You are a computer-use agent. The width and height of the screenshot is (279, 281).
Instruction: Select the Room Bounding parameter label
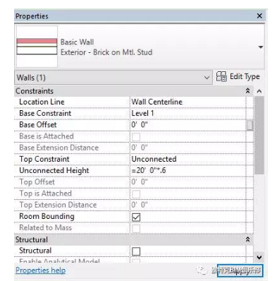coord(46,217)
